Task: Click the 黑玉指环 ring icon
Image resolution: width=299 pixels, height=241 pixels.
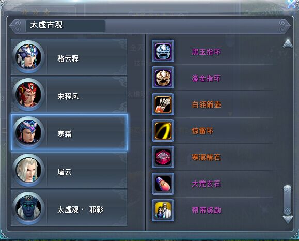Action: pos(163,51)
